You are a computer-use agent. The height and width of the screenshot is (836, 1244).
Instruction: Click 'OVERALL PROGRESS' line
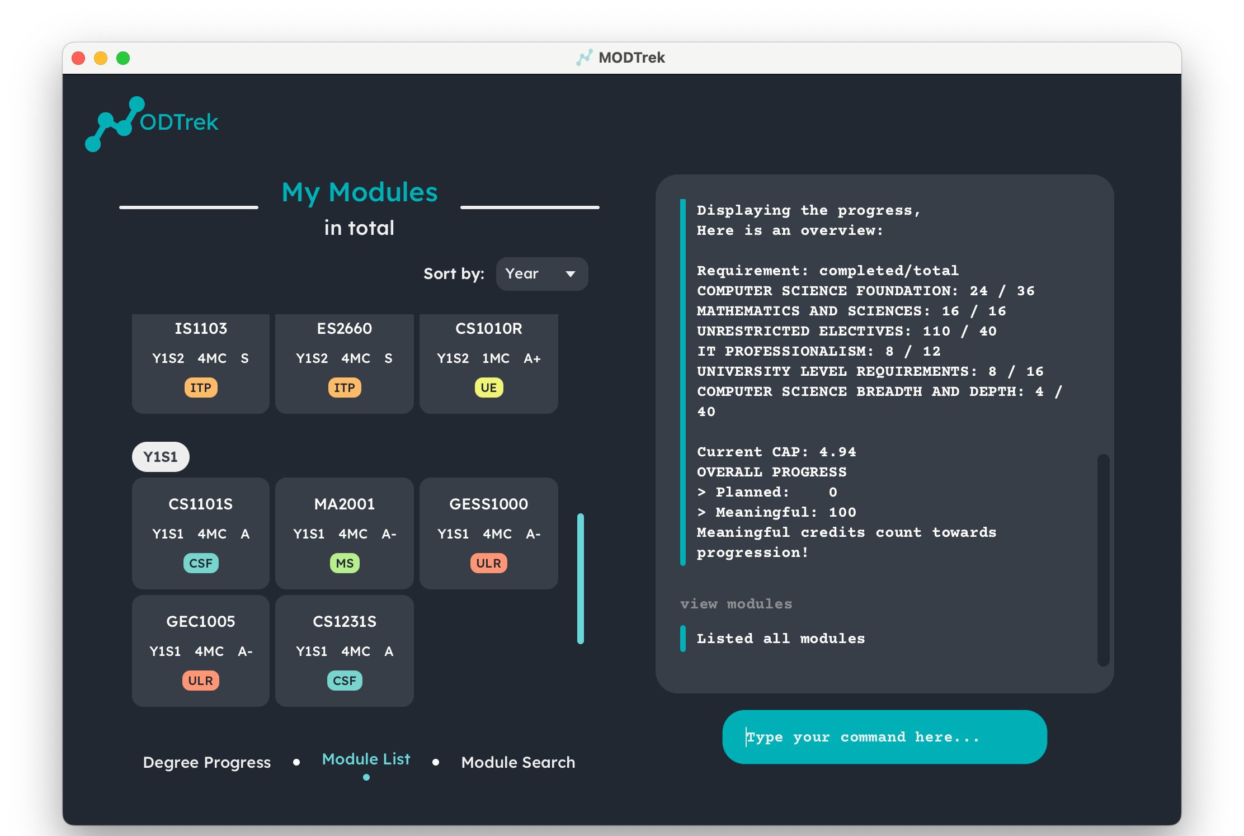771,472
